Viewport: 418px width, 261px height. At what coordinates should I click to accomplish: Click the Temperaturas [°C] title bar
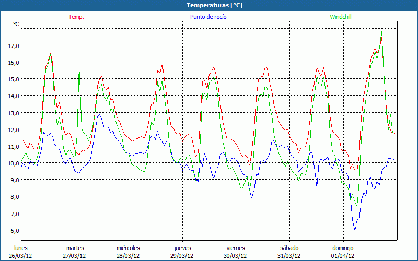(209, 5)
